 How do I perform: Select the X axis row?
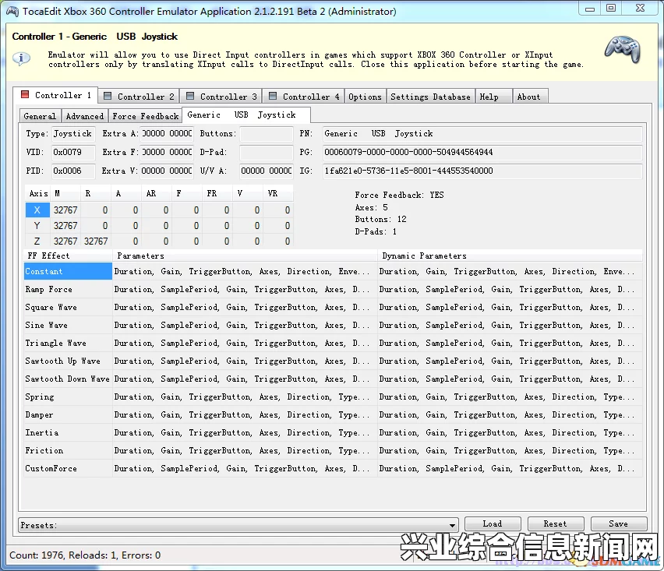pyautogui.click(x=159, y=210)
